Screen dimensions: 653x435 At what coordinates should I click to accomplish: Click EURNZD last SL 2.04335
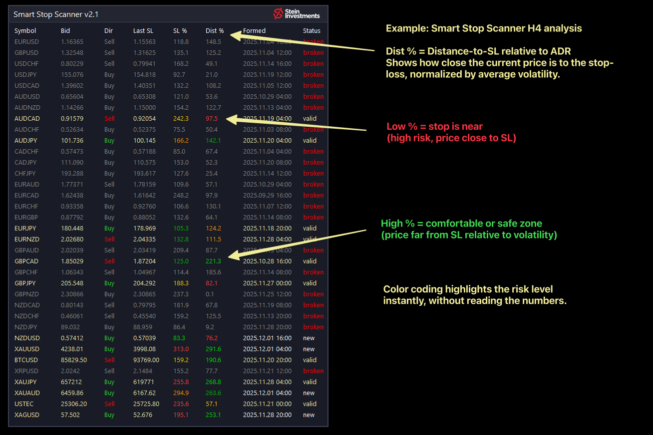144,239
